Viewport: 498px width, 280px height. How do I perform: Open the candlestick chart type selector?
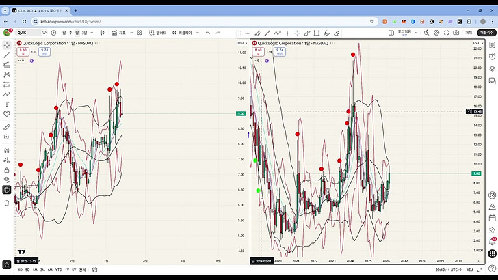click(x=103, y=33)
